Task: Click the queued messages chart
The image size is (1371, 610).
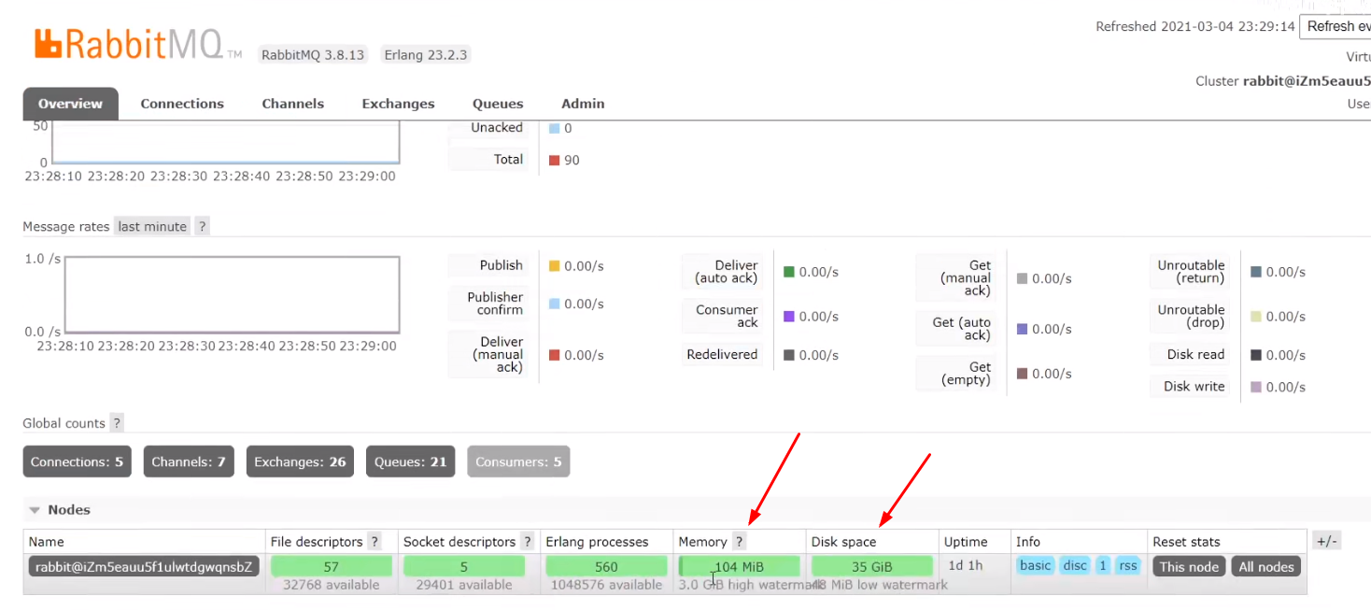Action: point(225,143)
